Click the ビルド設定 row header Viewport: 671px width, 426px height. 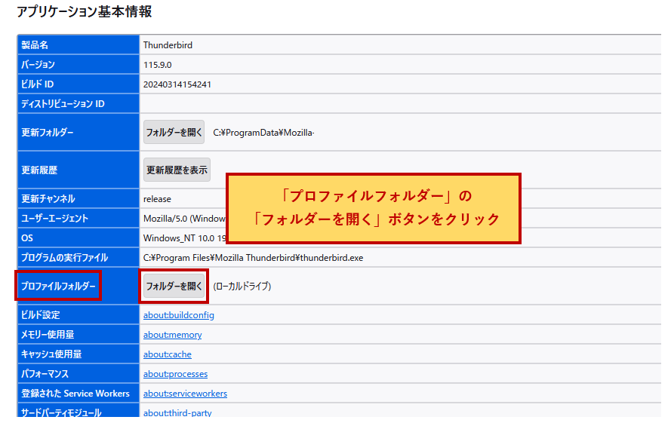[x=78, y=315]
